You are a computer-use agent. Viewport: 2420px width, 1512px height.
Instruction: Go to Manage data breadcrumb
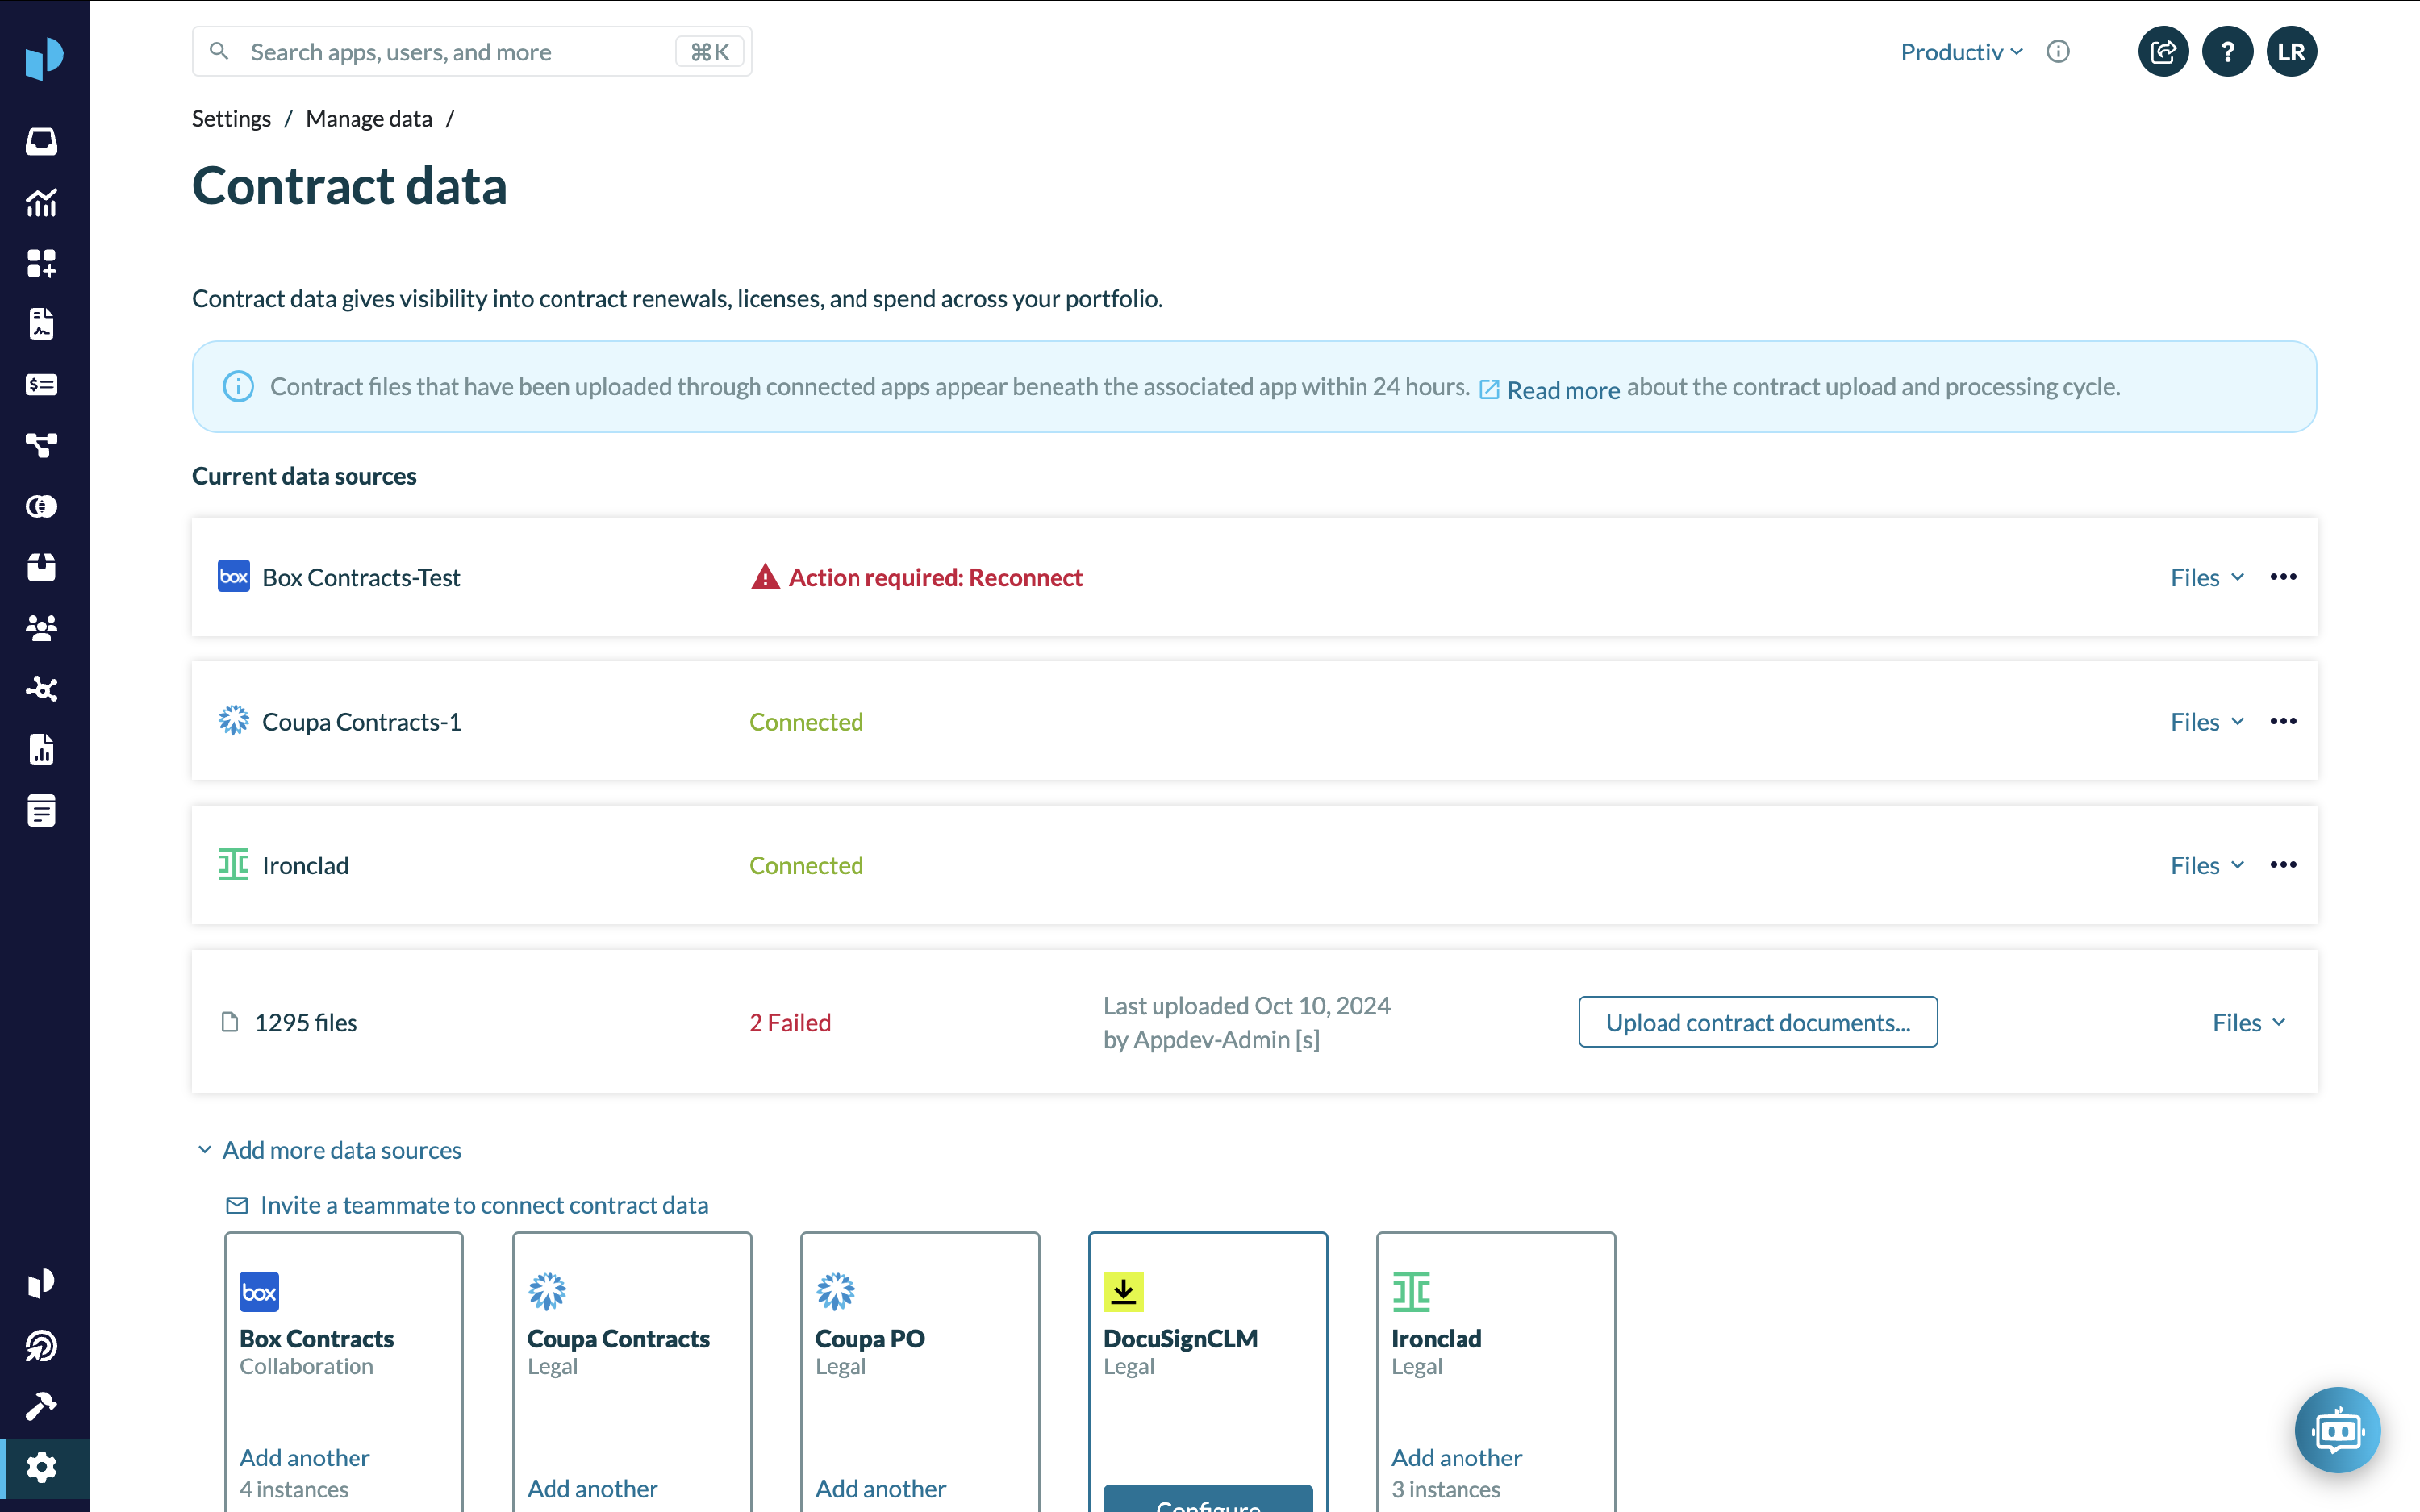369,119
